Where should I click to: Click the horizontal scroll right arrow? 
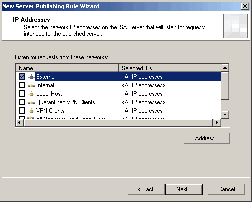pyautogui.click(x=217, y=123)
